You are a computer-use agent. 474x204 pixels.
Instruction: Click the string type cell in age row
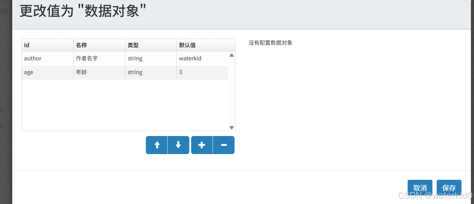point(151,73)
